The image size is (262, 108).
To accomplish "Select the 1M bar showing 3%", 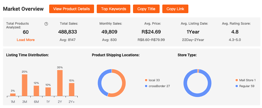I will coord(13,95).
